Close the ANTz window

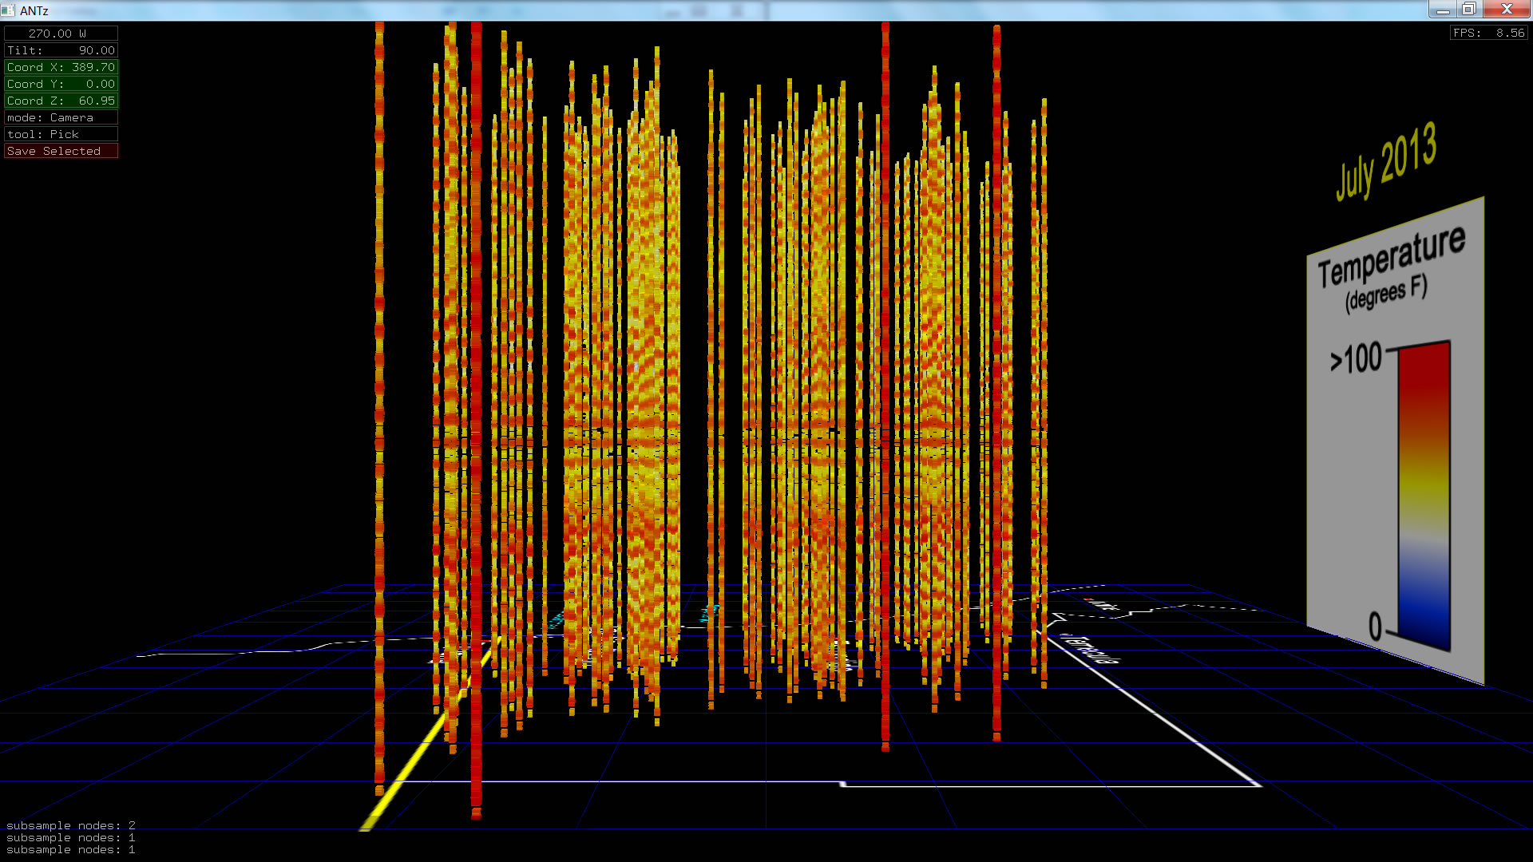coord(1507,10)
